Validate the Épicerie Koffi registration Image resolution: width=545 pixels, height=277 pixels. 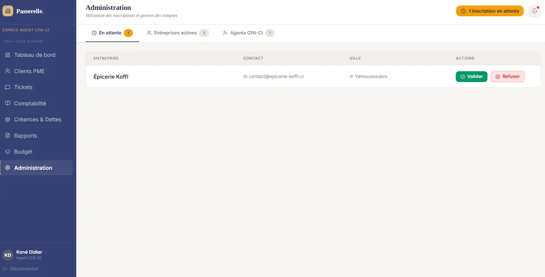coord(471,77)
